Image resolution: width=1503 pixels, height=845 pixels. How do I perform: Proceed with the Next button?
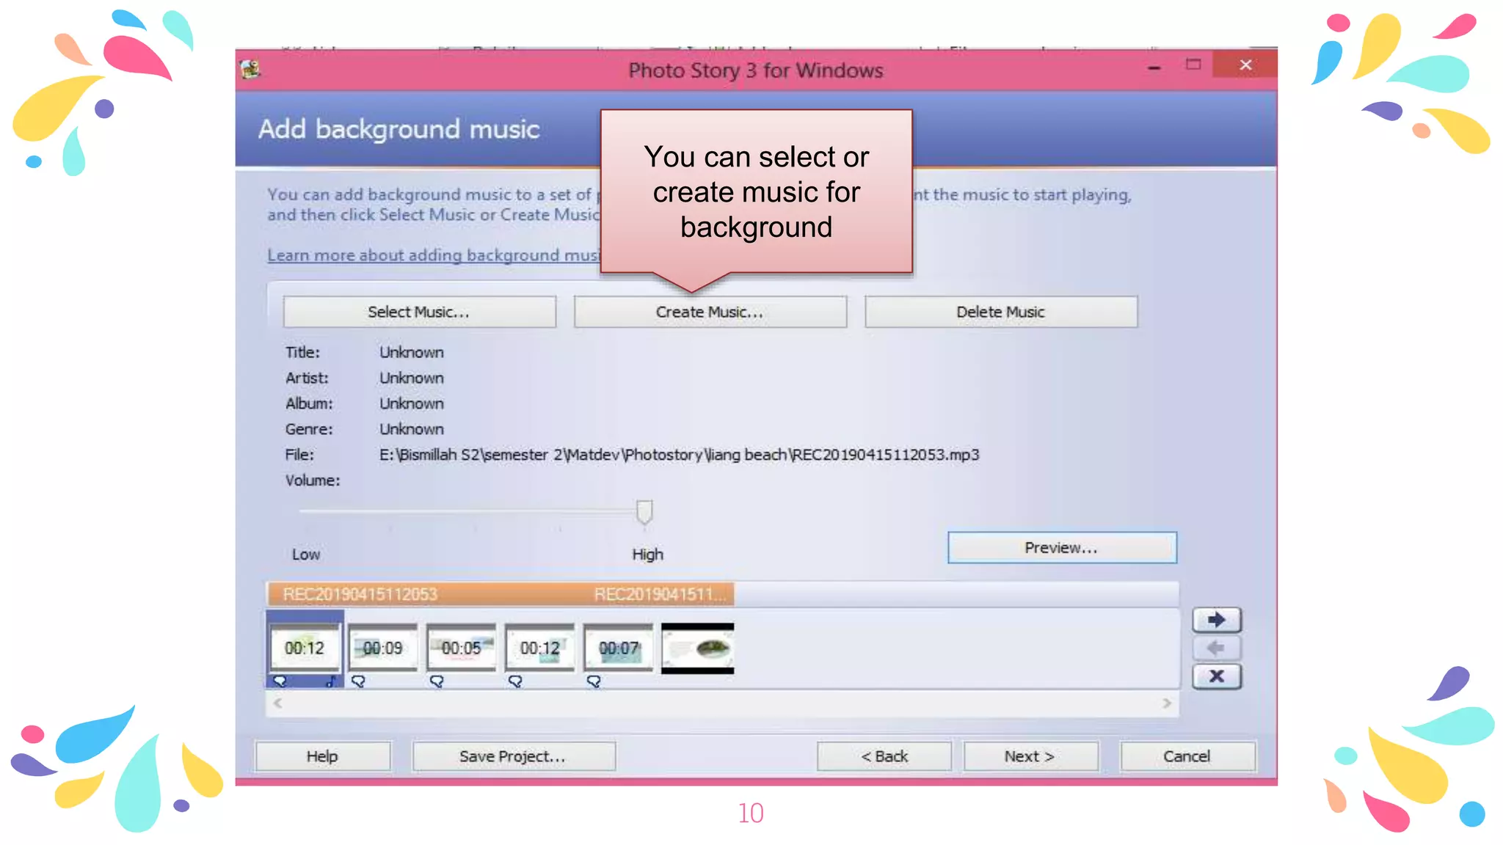[1030, 756]
